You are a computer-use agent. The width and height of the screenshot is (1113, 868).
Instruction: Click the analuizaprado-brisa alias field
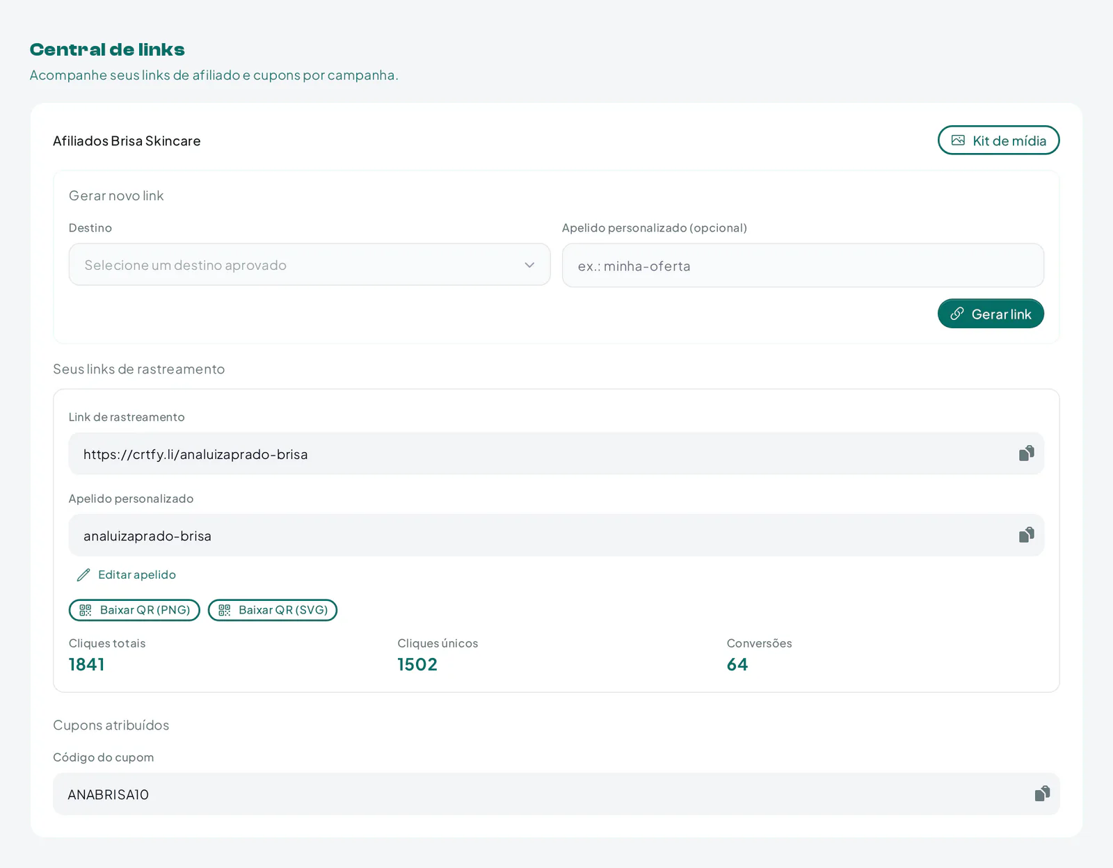556,535
